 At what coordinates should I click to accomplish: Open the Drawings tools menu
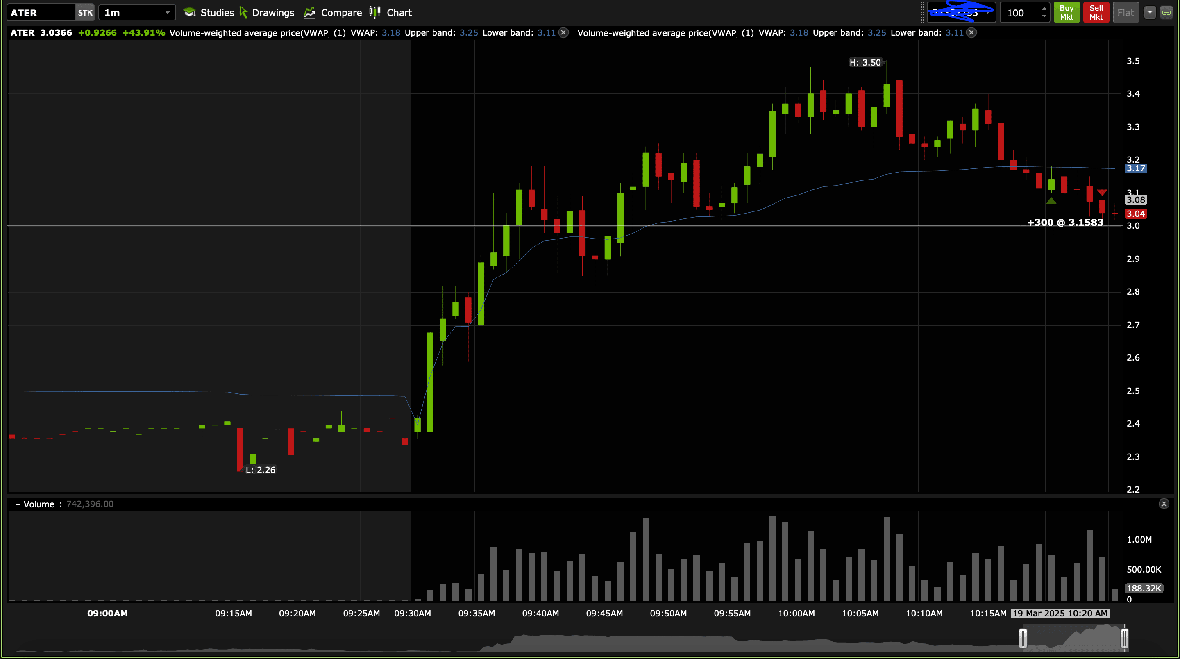point(267,12)
